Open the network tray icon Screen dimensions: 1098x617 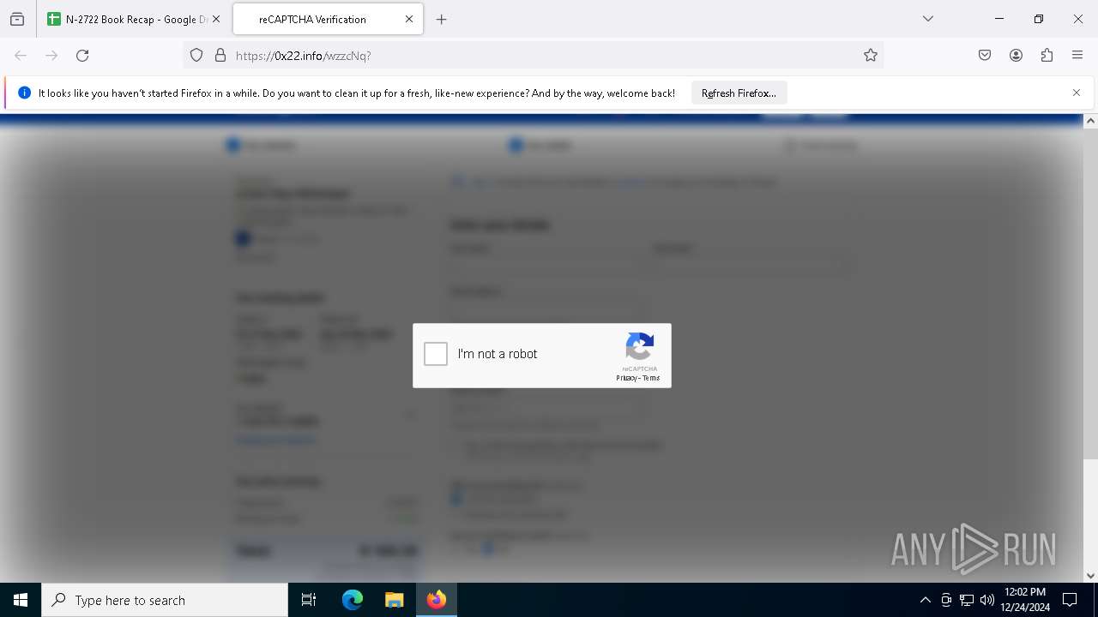point(967,600)
